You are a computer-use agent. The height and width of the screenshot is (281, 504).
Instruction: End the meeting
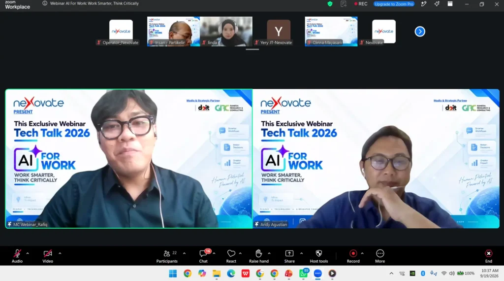click(489, 256)
